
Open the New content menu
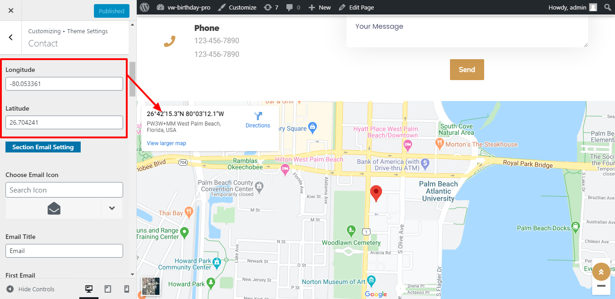[x=320, y=7]
